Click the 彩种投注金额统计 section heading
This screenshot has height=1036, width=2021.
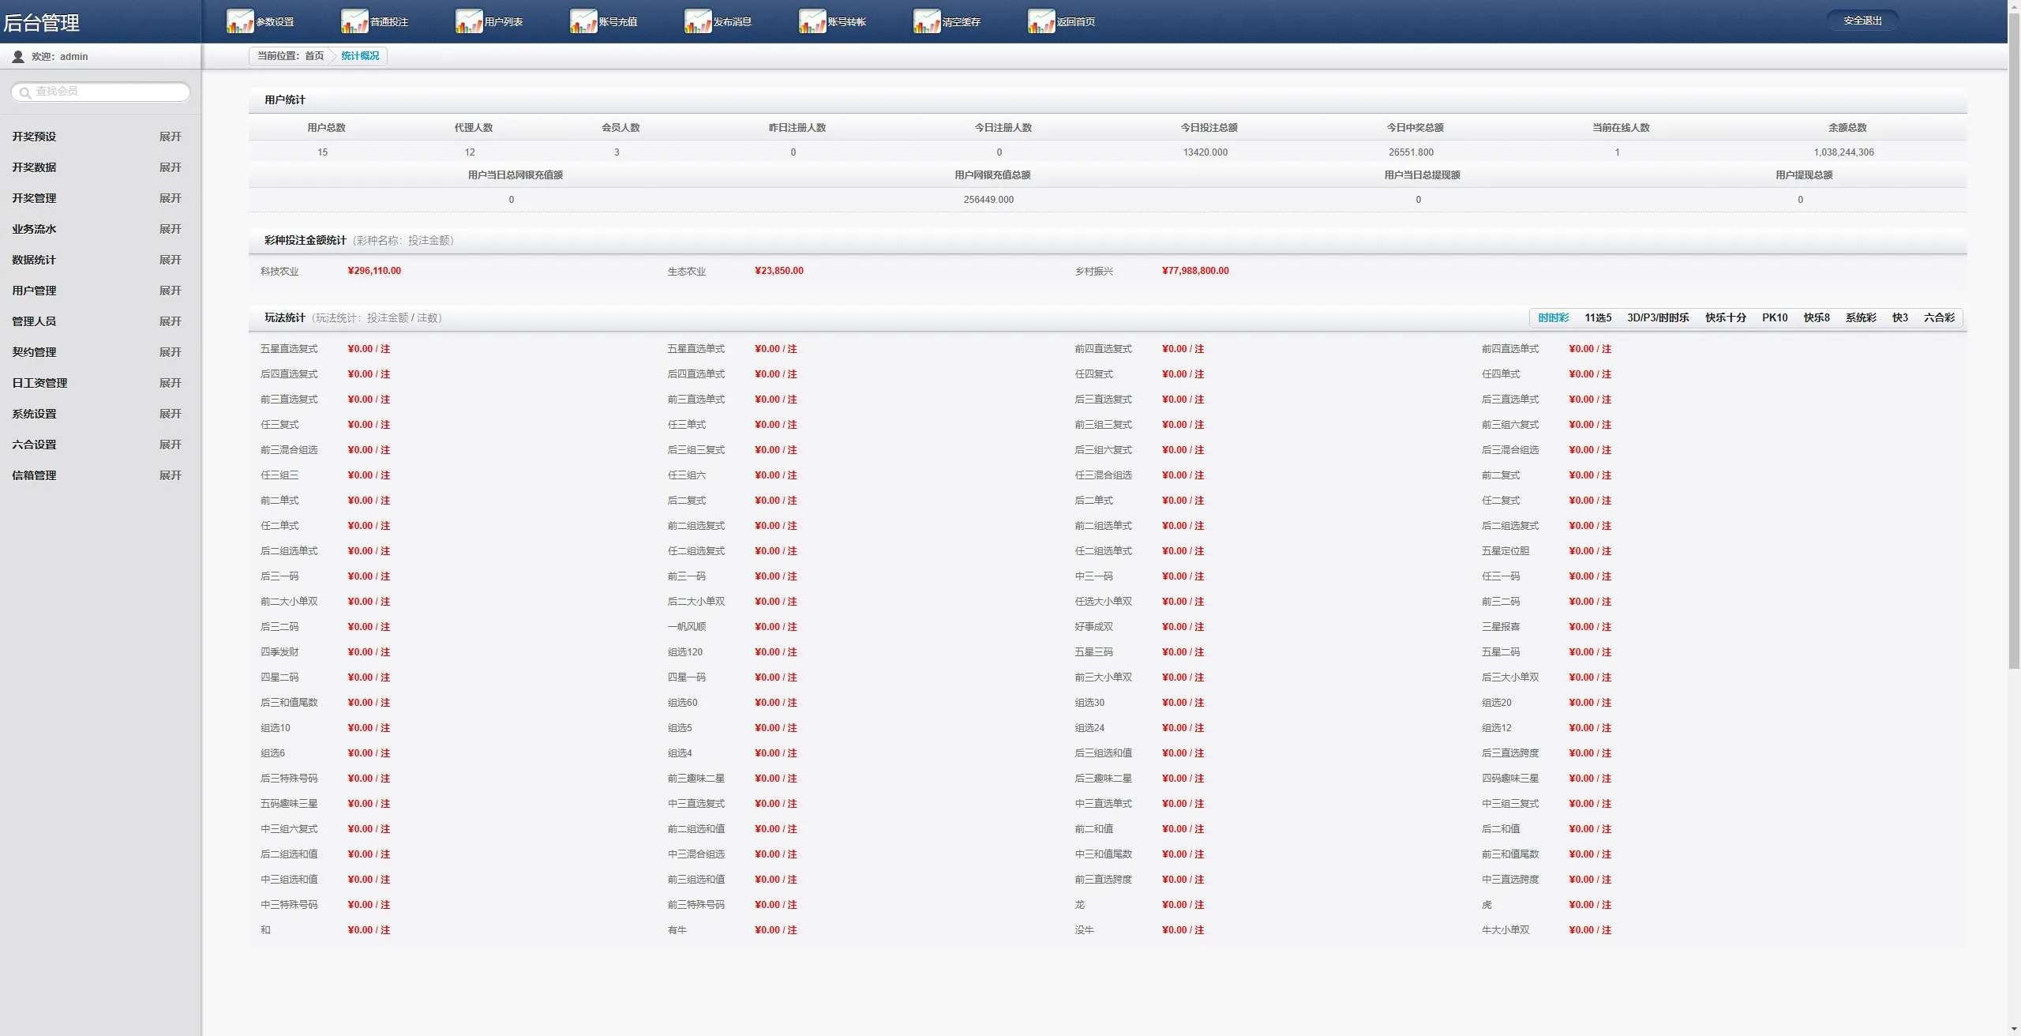(x=306, y=241)
